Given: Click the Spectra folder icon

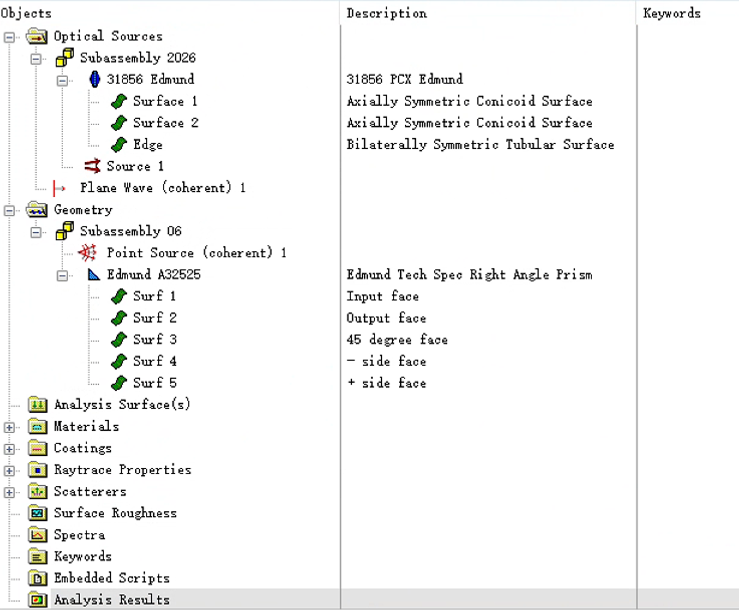Looking at the screenshot, I should [38, 535].
